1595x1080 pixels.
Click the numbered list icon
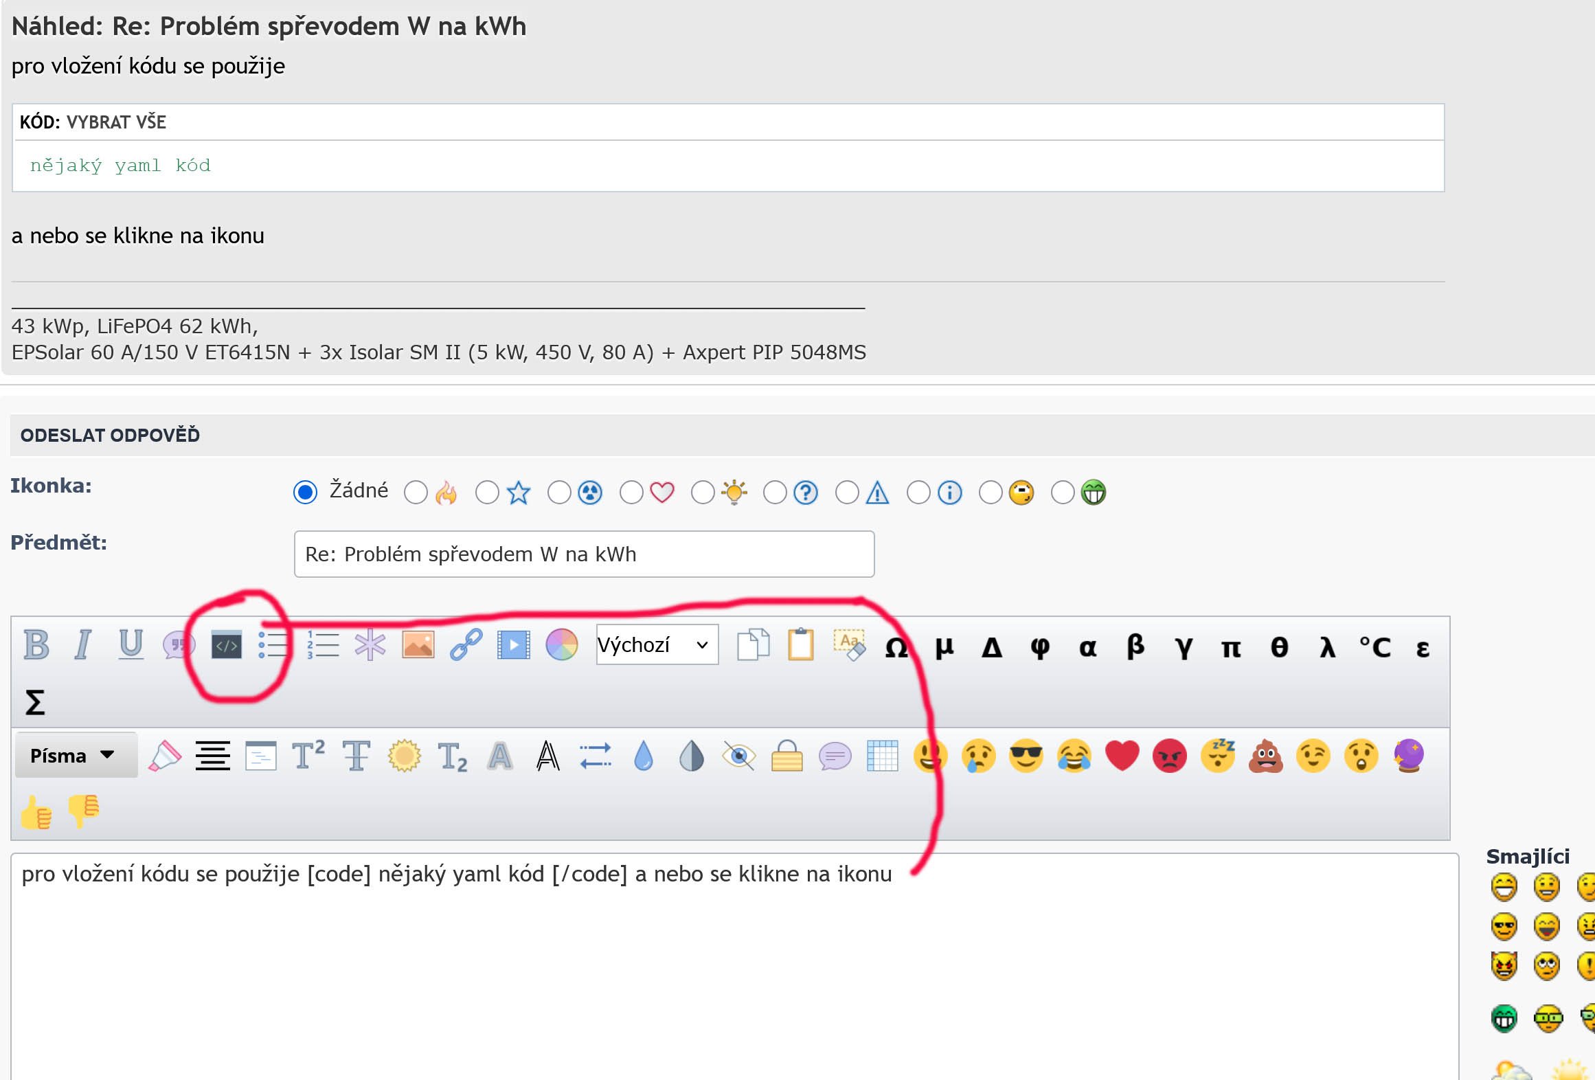click(x=323, y=645)
